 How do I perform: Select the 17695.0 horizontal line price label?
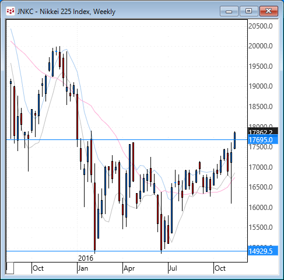pyautogui.click(x=263, y=140)
